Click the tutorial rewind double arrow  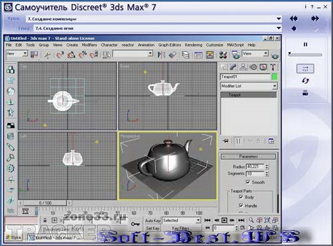point(294,19)
